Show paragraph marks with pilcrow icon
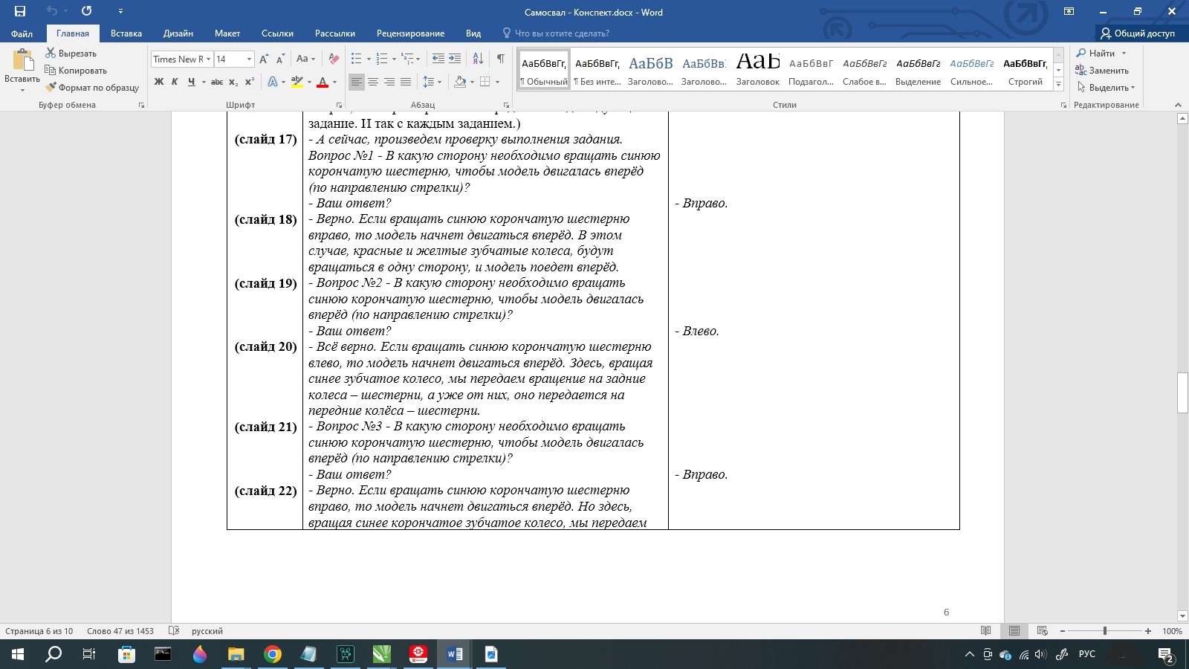 point(500,59)
